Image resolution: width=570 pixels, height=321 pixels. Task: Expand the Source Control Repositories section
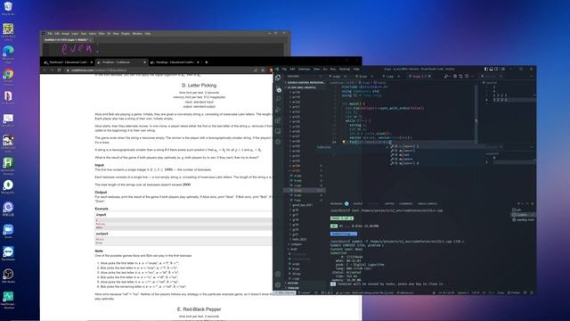click(x=305, y=83)
